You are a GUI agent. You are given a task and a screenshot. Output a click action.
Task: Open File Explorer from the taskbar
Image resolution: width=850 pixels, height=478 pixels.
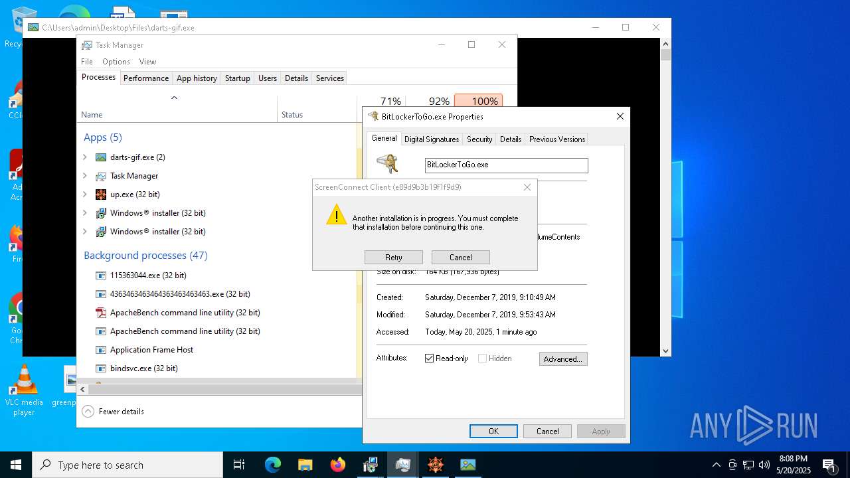click(x=305, y=465)
